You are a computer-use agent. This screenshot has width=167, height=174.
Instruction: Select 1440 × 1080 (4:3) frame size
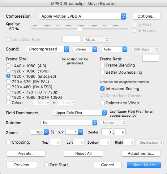click(8, 65)
